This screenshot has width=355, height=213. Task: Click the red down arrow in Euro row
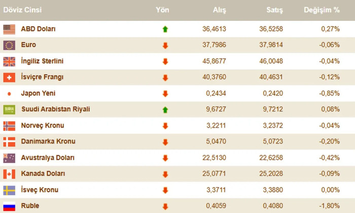point(165,46)
